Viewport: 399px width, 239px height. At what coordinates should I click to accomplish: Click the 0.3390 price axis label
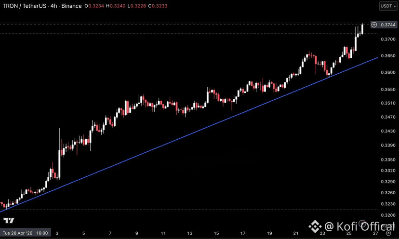coord(388,146)
